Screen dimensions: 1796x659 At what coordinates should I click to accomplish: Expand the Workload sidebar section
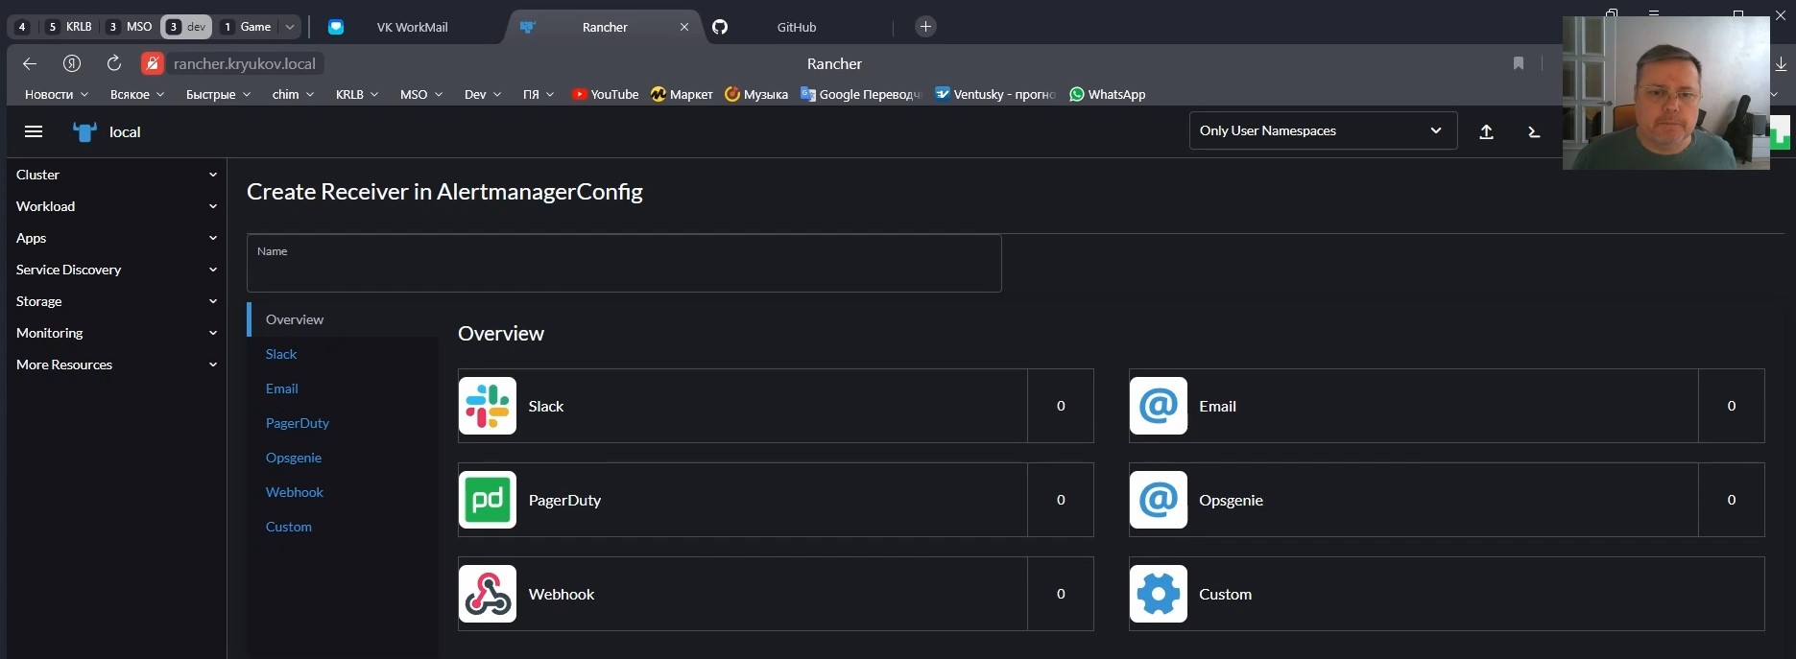(x=116, y=206)
